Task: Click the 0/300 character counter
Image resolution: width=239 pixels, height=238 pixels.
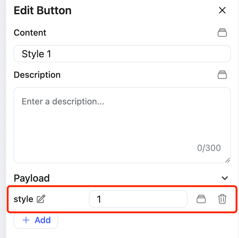Action: tap(209, 148)
